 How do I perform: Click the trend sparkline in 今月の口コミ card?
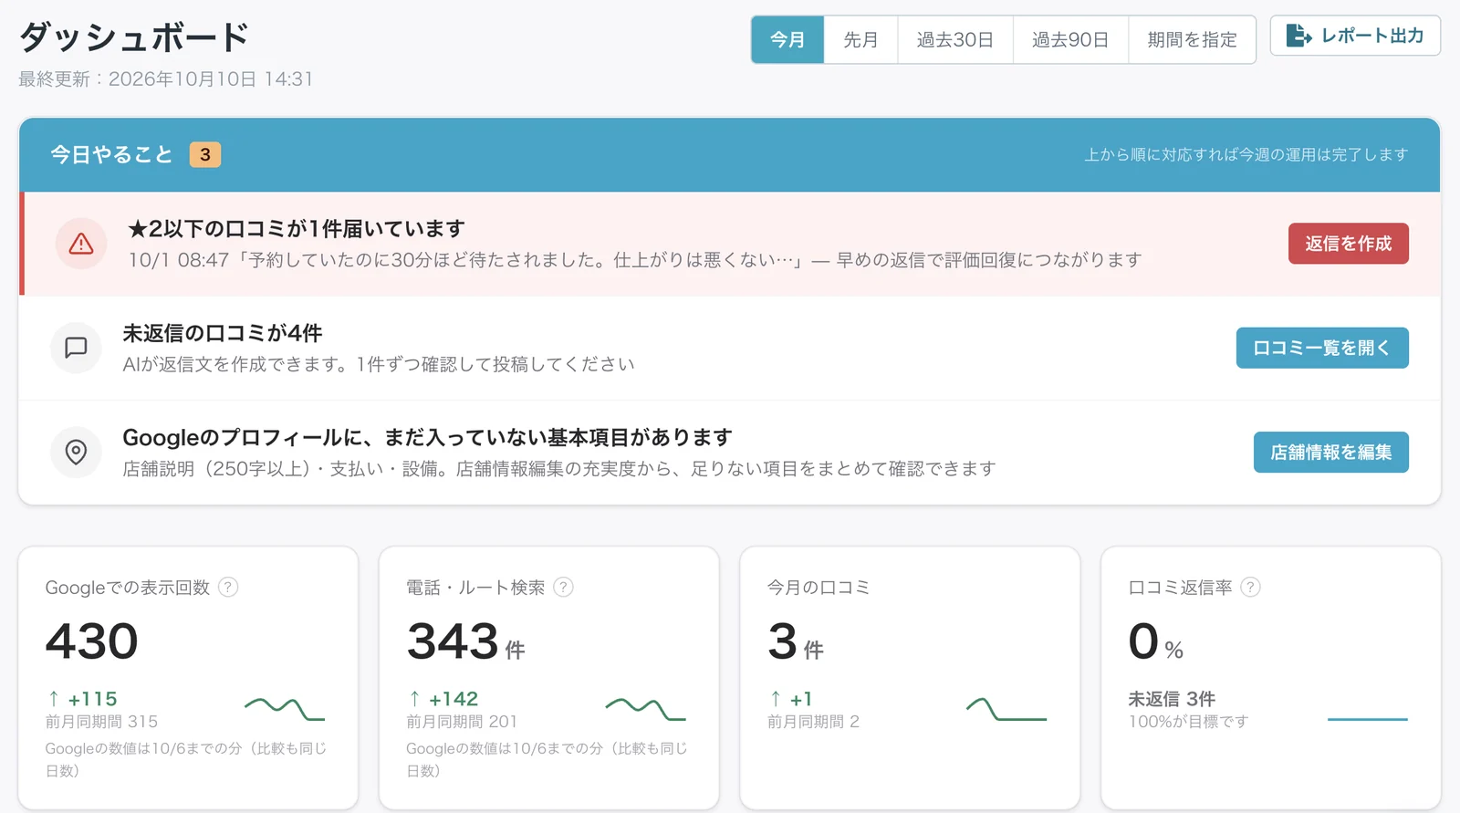tap(1006, 709)
